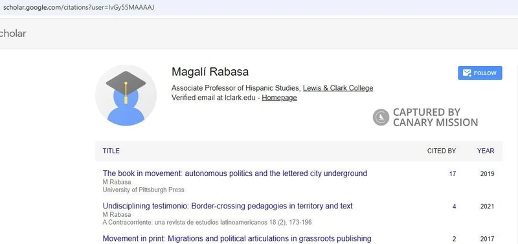Click the envelope icon on Follow button
The width and height of the screenshot is (518, 244).
(467, 73)
